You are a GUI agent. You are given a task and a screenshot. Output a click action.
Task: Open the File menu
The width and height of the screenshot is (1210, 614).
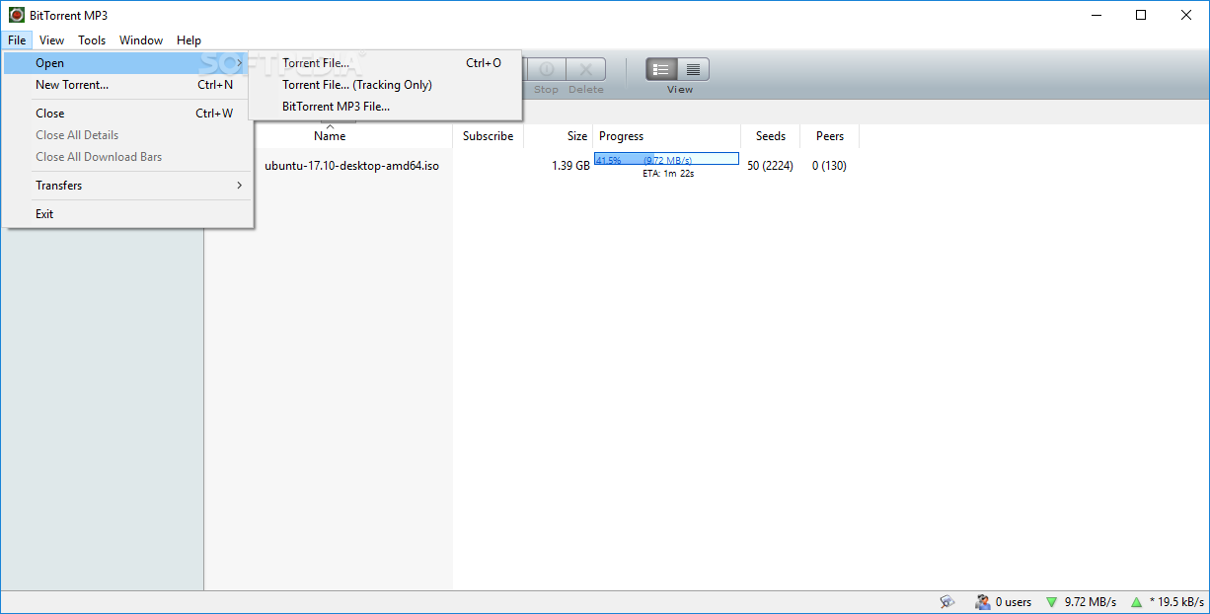click(17, 40)
